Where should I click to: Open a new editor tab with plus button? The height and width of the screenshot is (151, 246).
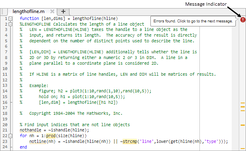(63, 11)
